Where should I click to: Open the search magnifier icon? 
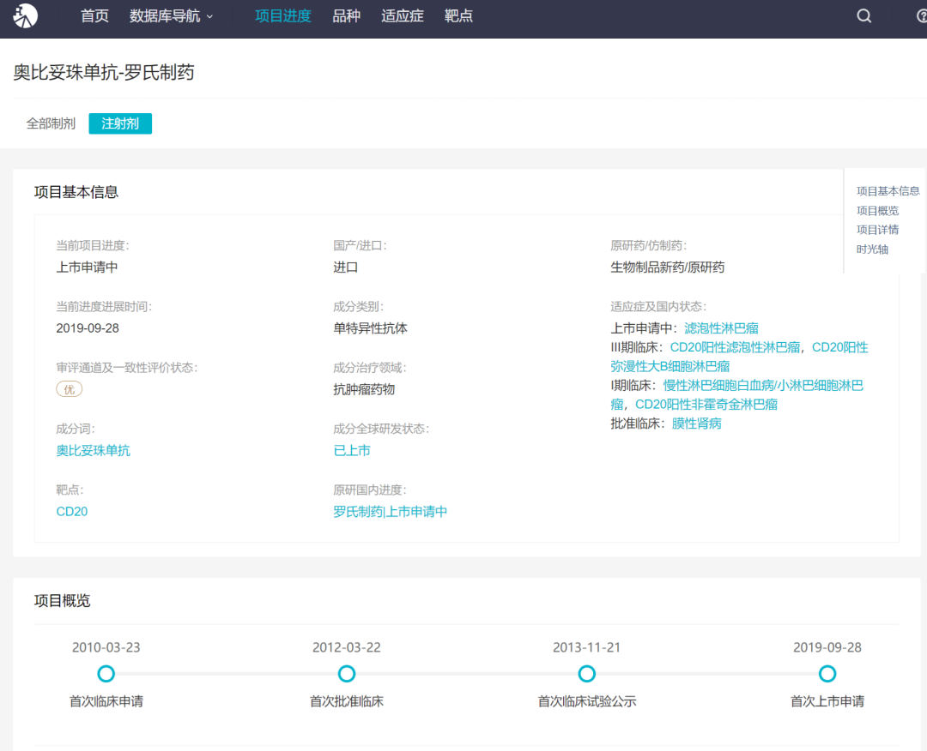click(863, 16)
